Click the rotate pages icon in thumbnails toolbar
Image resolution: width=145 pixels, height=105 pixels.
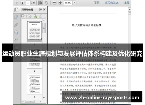(x=41, y=16)
